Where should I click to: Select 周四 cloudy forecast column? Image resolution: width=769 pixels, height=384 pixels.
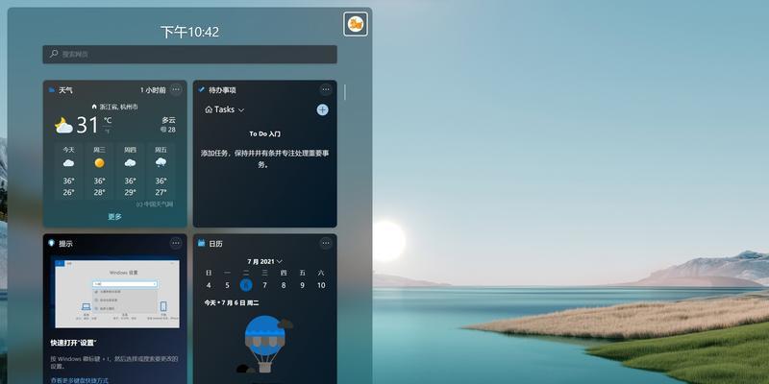pos(130,171)
